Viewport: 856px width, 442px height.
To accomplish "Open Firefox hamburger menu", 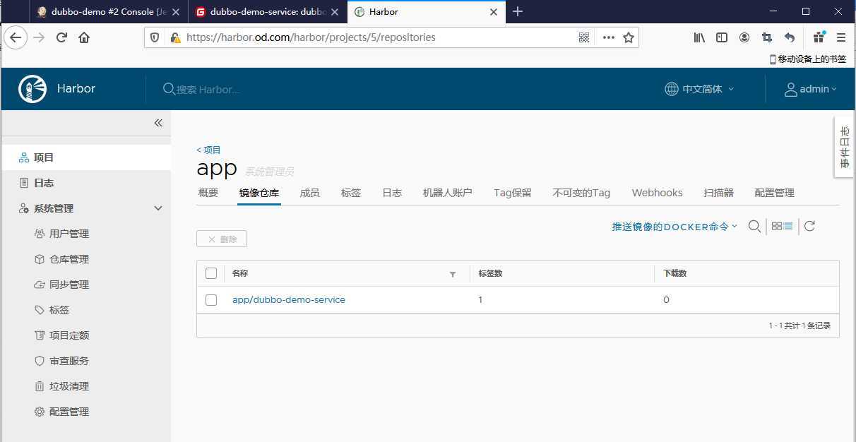I will [841, 37].
